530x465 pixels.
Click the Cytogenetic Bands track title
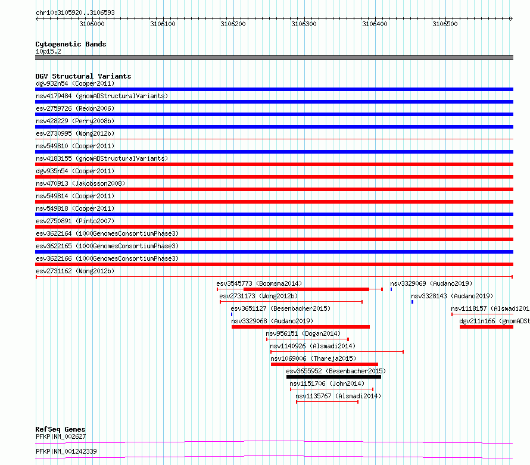click(x=71, y=44)
